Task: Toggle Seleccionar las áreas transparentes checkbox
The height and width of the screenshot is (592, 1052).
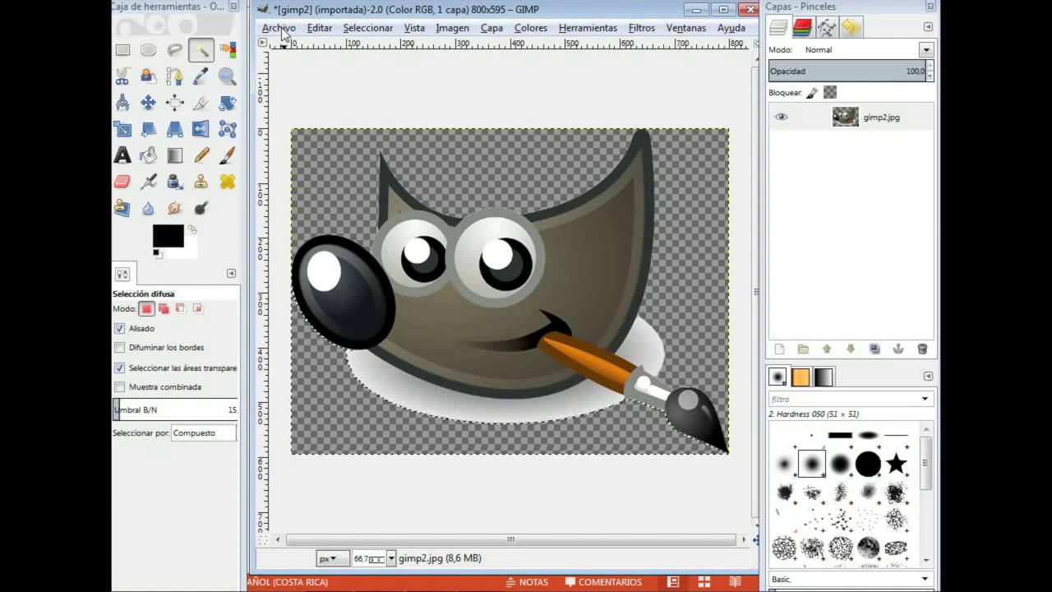Action: 120,368
